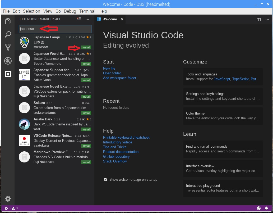Open the notifications bell in status bar

(266, 208)
